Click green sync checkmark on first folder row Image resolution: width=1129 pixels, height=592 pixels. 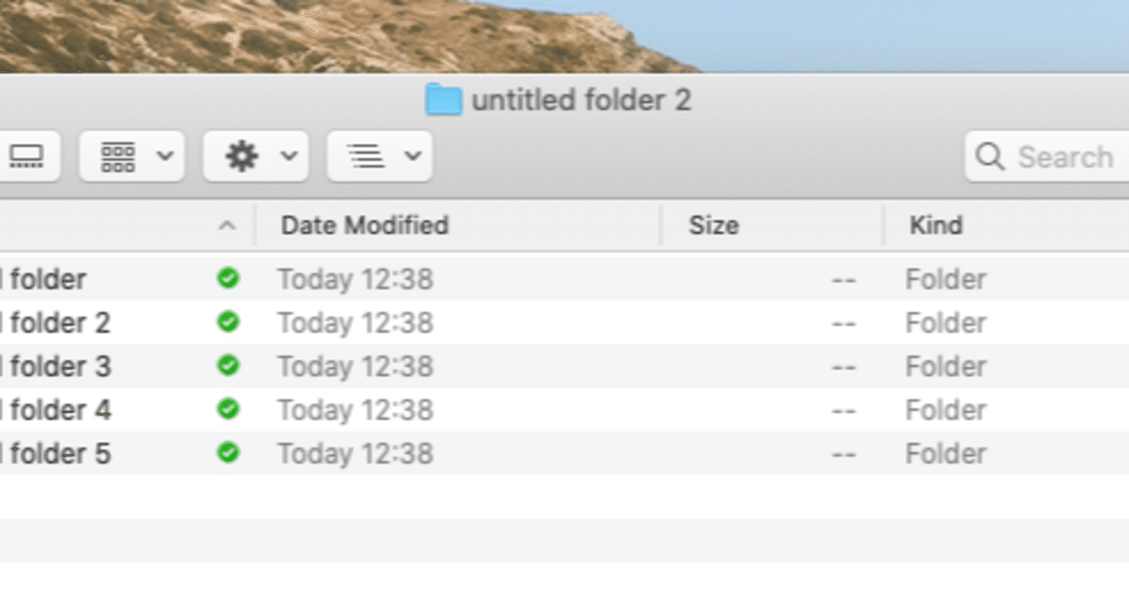(x=228, y=279)
